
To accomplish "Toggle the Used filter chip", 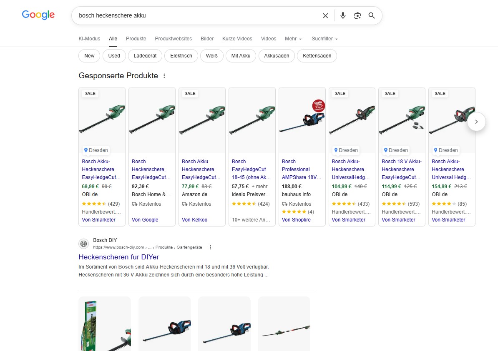I will click(114, 56).
